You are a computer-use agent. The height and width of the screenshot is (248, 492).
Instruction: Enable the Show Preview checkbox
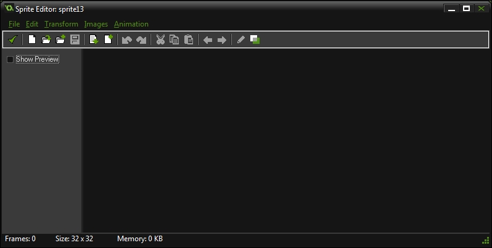(x=10, y=59)
